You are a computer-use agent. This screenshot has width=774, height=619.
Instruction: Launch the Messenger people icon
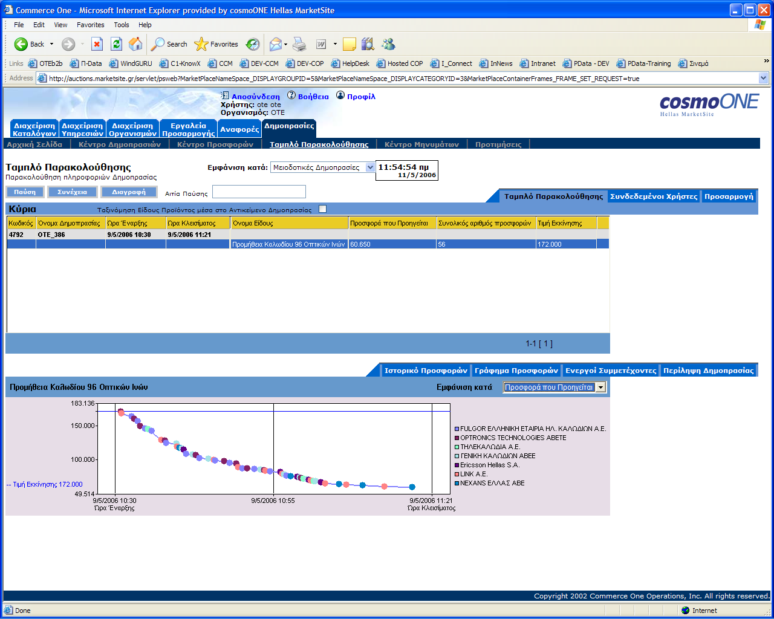pos(388,44)
